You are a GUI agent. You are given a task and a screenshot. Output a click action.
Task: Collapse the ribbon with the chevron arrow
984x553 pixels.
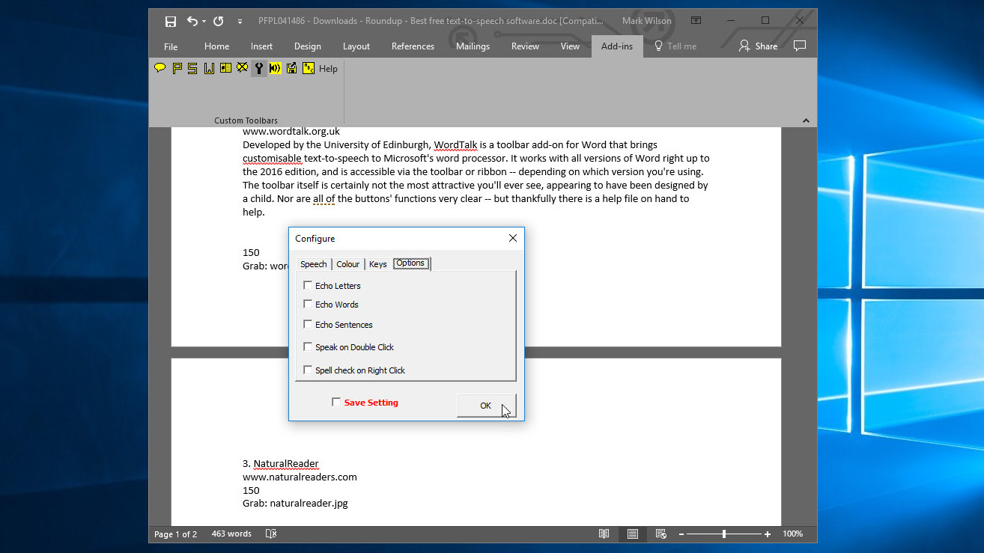point(806,120)
